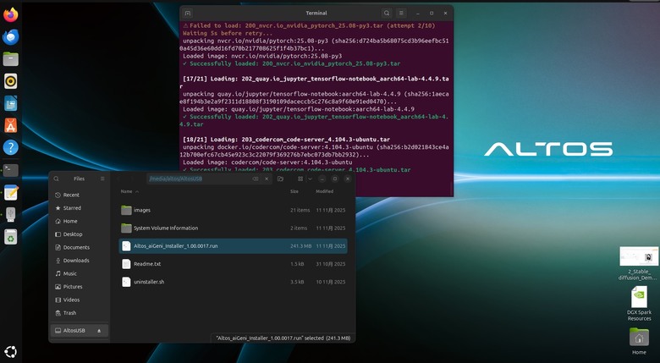Open Videos in Files sidebar
Screen dimensions: 660x363
[80, 300]
